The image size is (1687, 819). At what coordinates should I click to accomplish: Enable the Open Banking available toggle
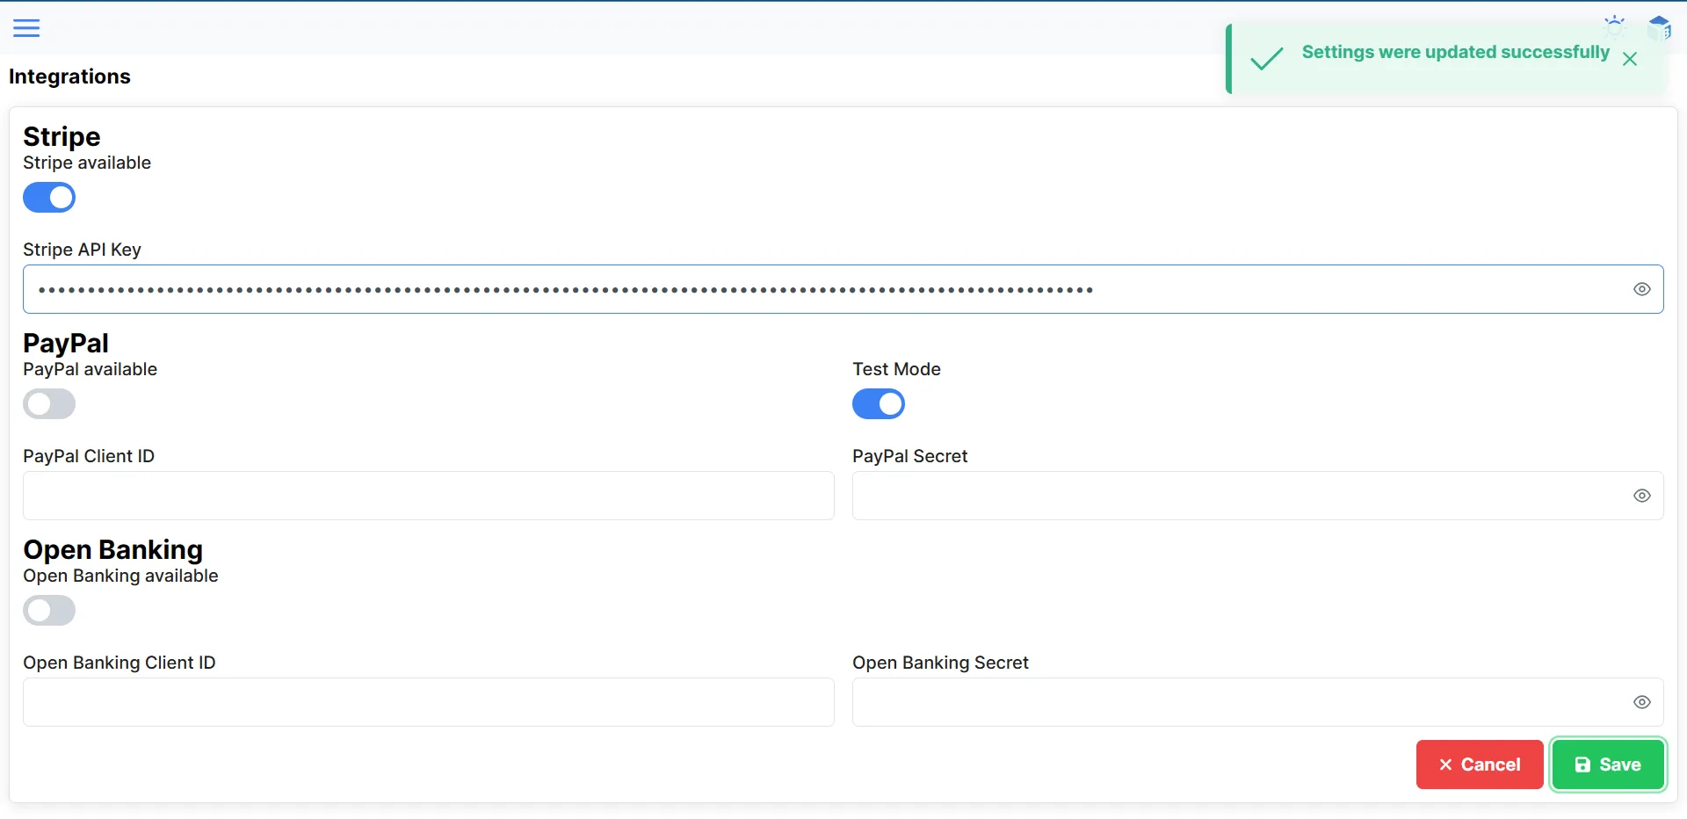click(49, 611)
